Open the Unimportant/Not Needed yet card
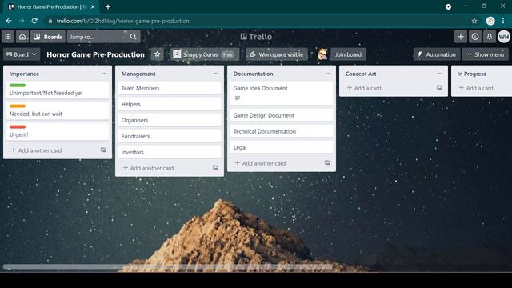 pos(58,90)
